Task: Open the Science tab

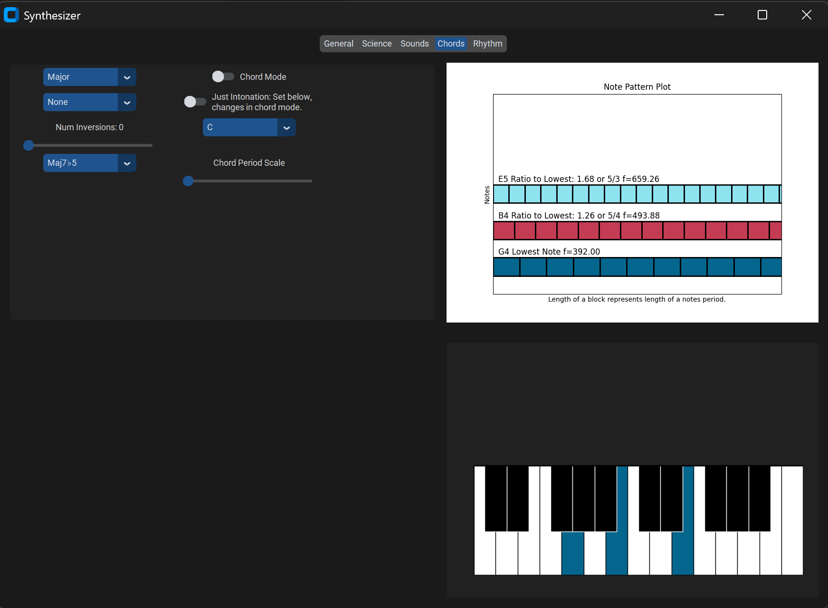Action: 377,44
